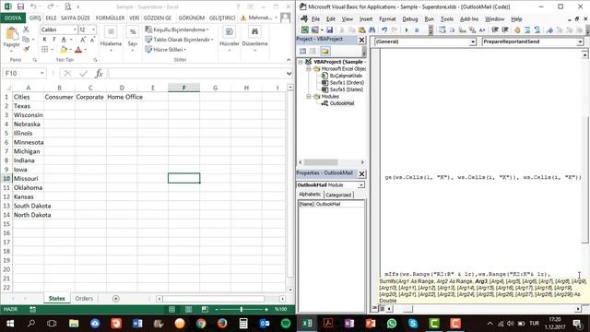This screenshot has height=332, width=590.
Task: Click View Code icon in Project panel
Action: tap(303, 51)
